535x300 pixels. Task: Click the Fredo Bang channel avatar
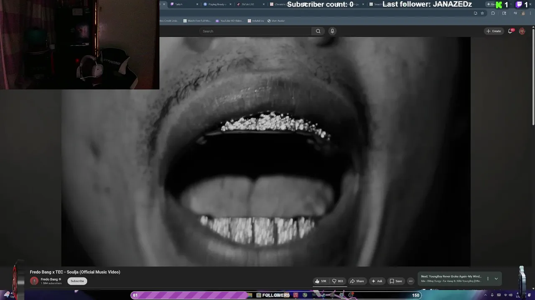click(34, 281)
